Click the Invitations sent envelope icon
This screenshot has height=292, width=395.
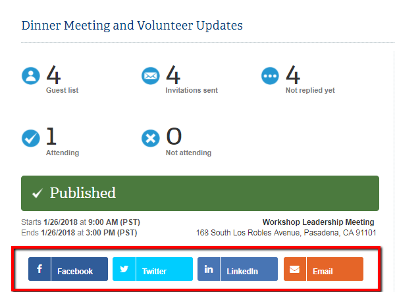pyautogui.click(x=150, y=76)
